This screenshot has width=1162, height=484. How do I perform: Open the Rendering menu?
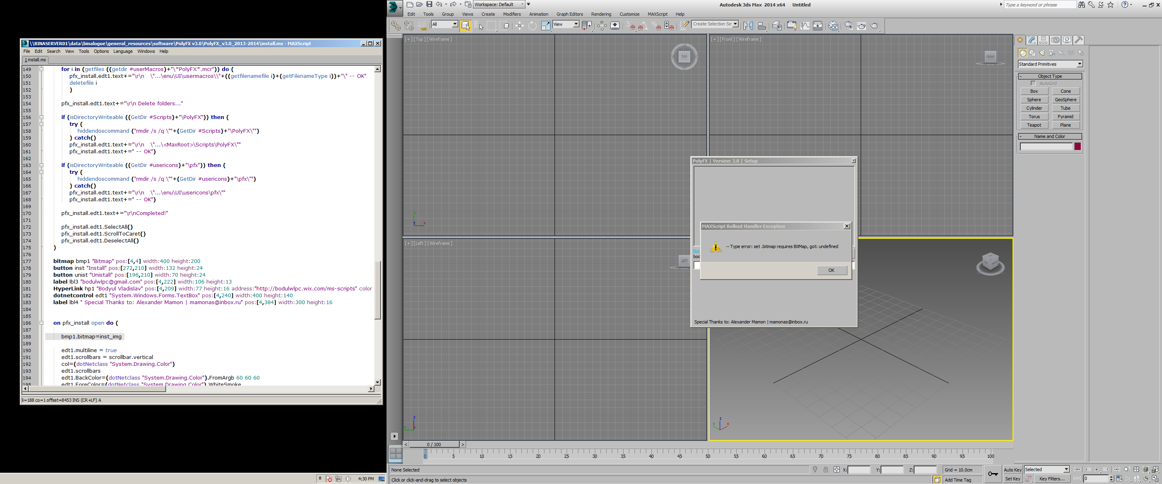tap(601, 14)
